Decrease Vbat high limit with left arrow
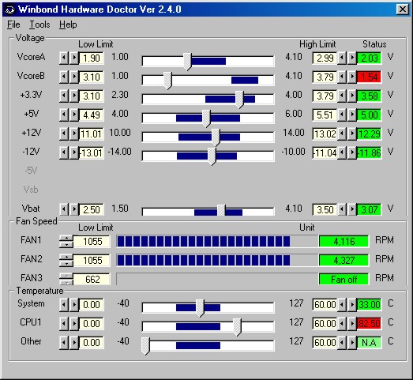Image resolution: width=413 pixels, height=380 pixels. click(342, 209)
